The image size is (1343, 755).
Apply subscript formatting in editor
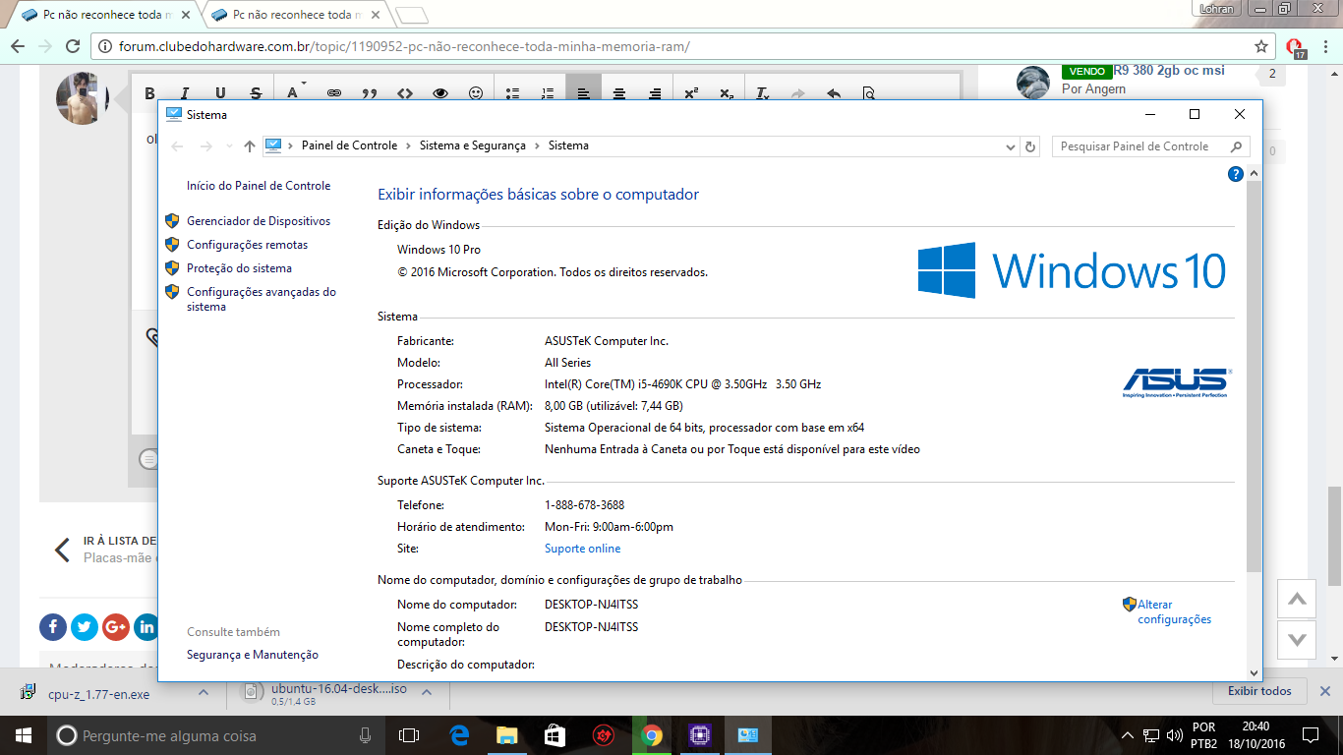727,93
